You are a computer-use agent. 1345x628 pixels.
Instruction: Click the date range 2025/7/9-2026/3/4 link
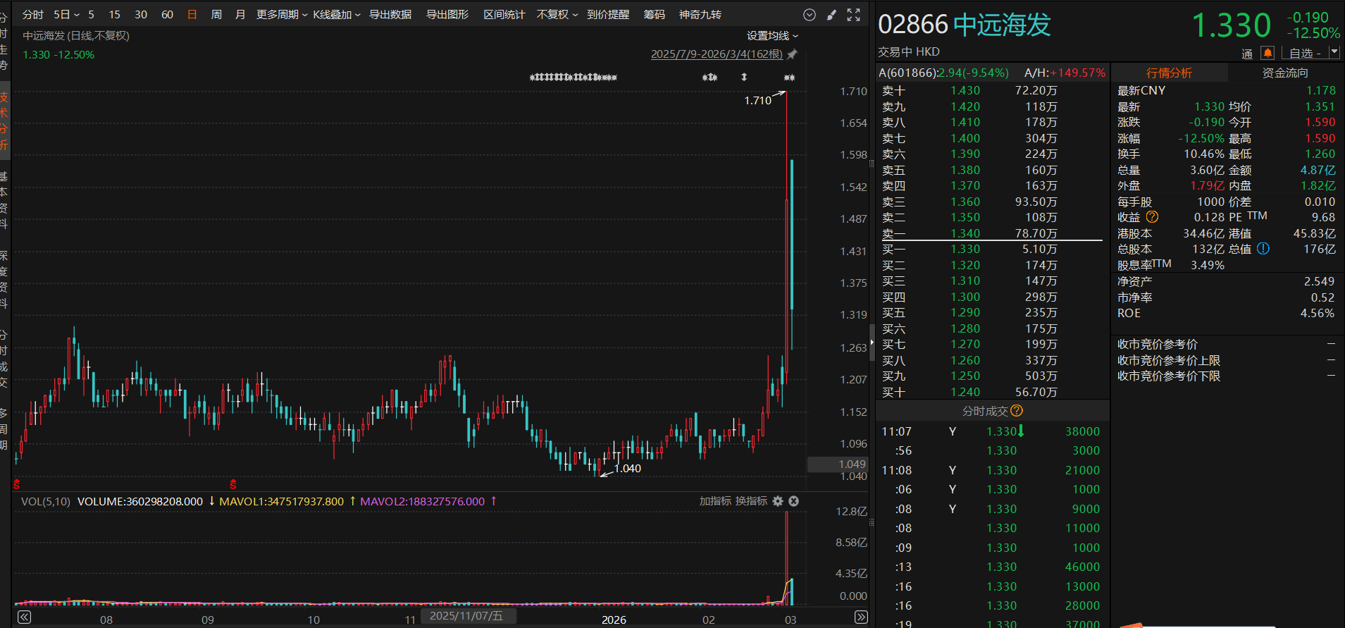pos(717,54)
